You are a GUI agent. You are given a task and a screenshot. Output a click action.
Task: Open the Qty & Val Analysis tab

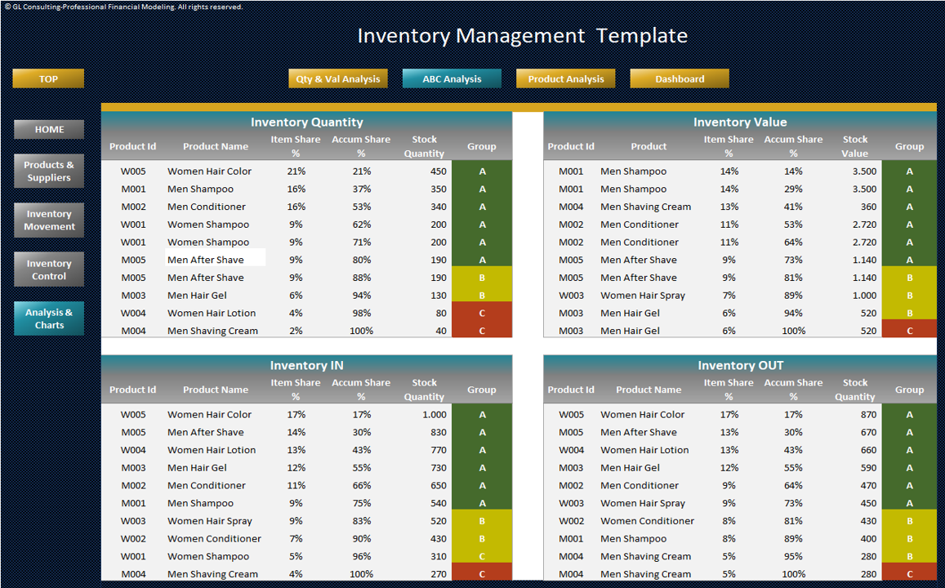tap(337, 79)
